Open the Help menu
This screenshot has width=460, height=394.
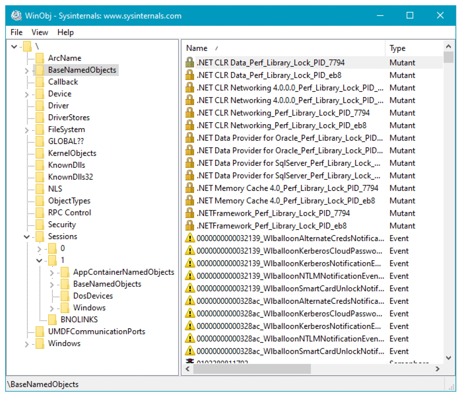tap(66, 32)
